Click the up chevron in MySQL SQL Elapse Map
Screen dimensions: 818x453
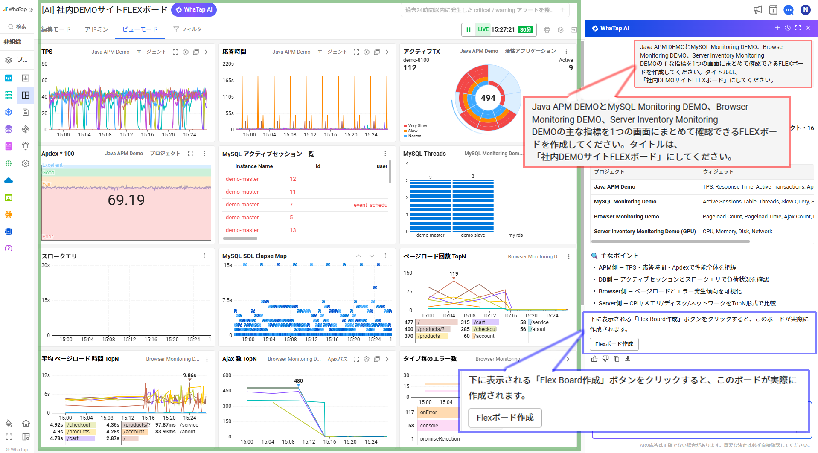coord(358,256)
